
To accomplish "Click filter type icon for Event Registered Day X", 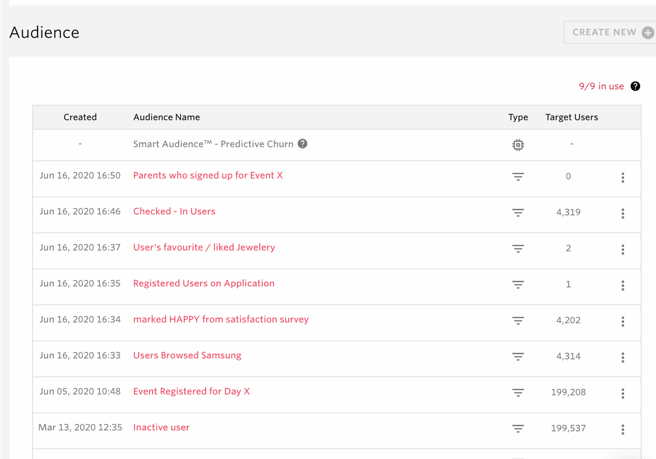I will pos(518,393).
